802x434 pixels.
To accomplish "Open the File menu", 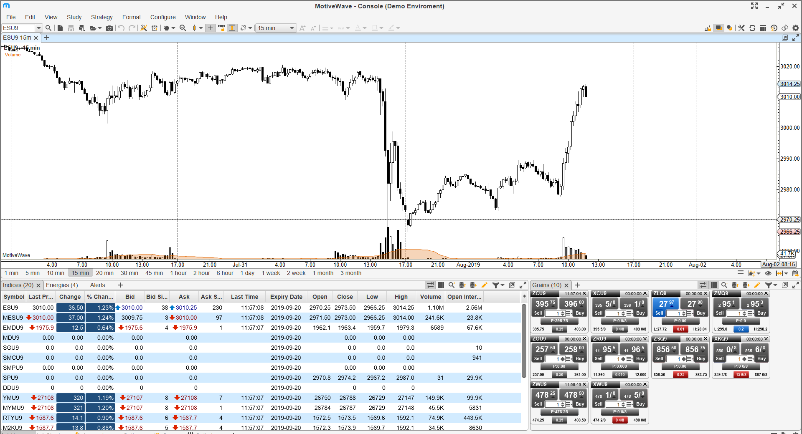I will click(11, 17).
